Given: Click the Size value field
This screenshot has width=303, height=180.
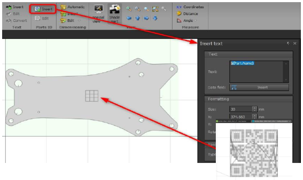Looking at the screenshot, I should coord(240,109).
